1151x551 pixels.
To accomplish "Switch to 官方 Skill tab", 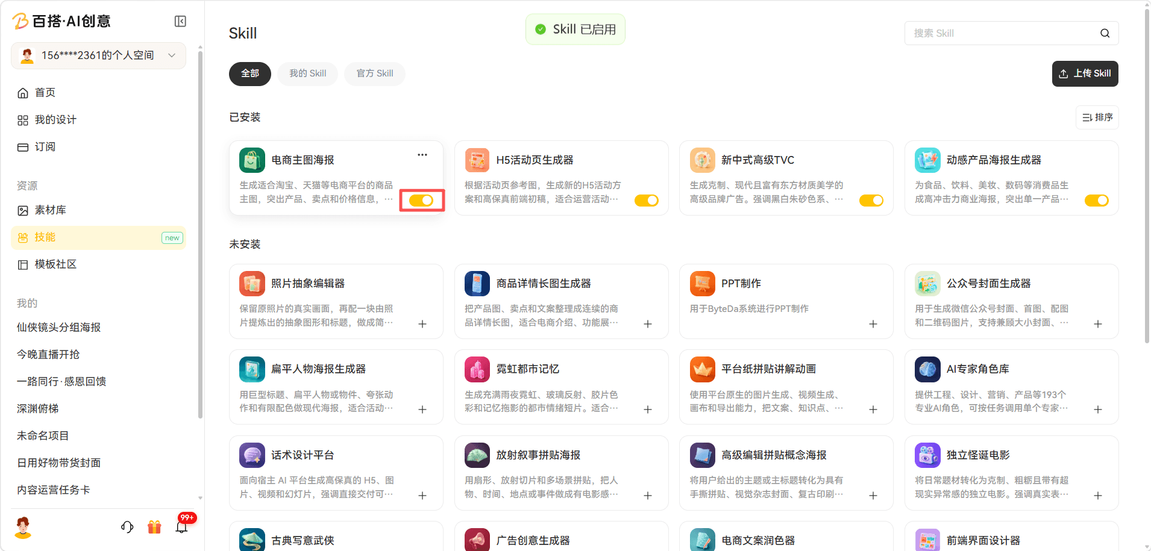I will pyautogui.click(x=375, y=73).
